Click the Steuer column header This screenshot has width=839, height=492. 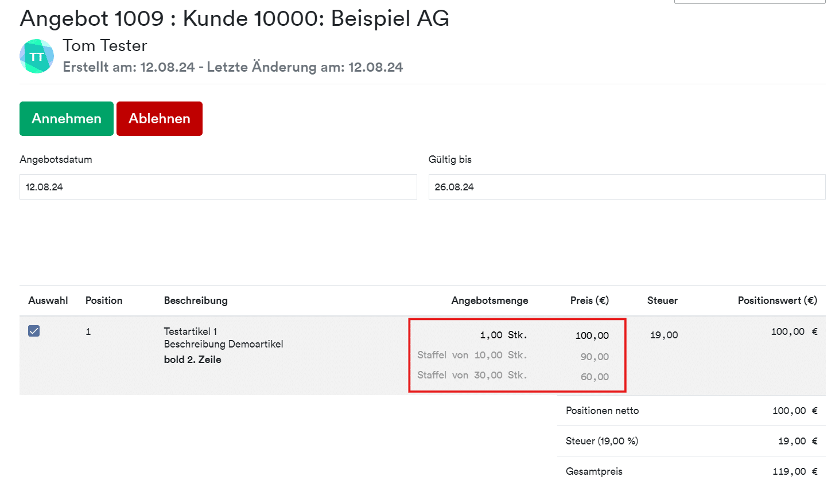click(x=662, y=300)
